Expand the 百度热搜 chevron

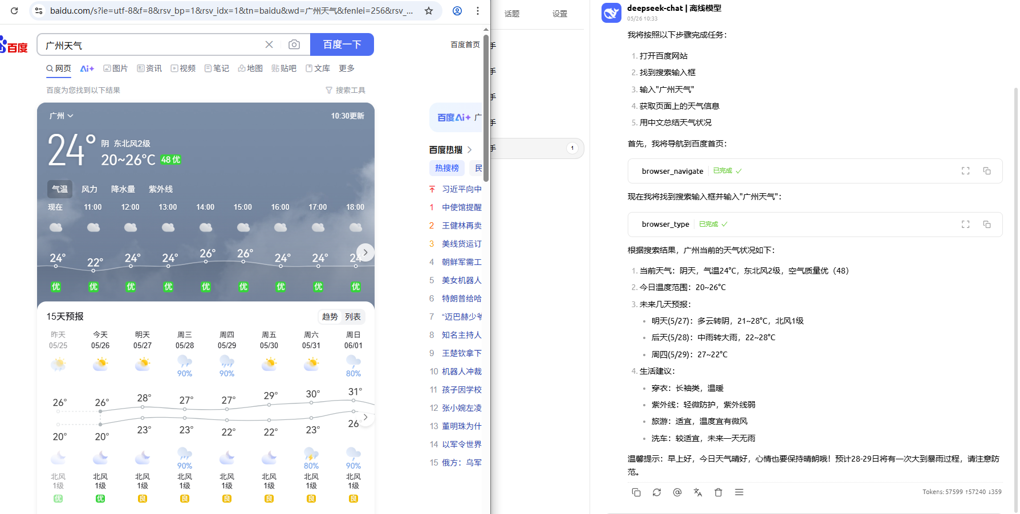point(469,150)
